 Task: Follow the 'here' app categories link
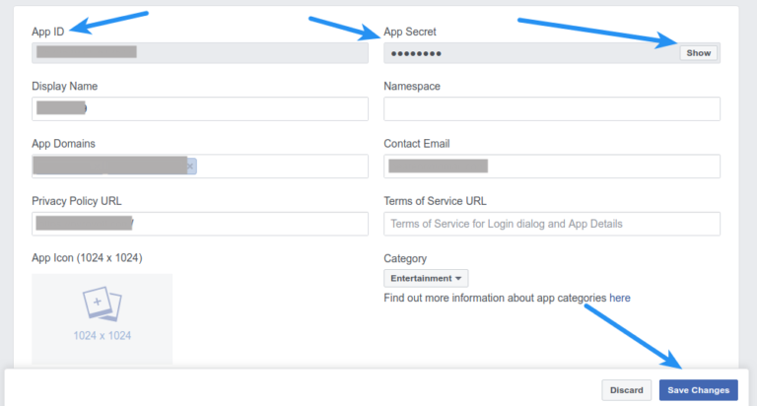[x=620, y=298]
